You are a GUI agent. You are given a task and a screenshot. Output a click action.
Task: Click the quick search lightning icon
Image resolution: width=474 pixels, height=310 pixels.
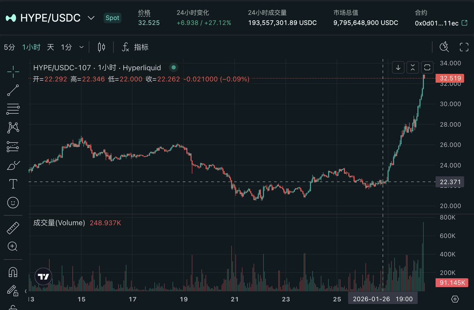pyautogui.click(x=444, y=47)
